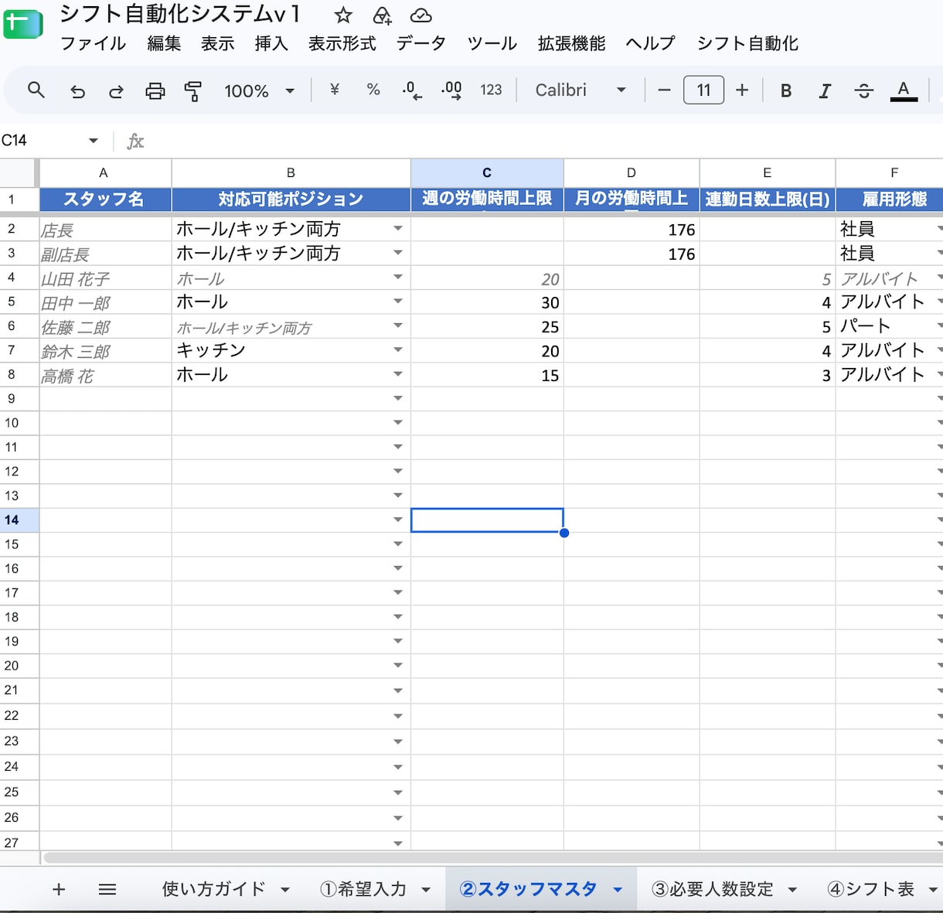
Task: Open the 使い方ガイド tab options arrow
Action: [x=285, y=890]
